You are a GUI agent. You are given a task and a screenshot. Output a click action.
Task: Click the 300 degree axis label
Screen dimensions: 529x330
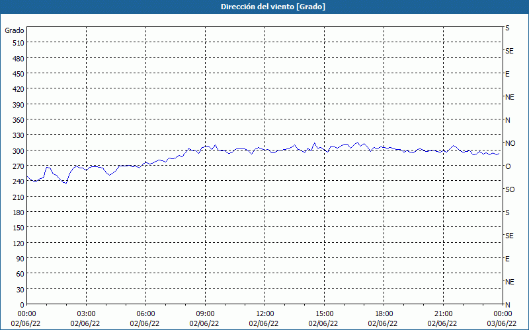[x=19, y=151]
